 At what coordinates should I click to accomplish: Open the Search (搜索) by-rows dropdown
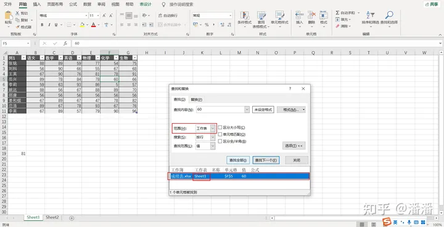click(x=213, y=137)
